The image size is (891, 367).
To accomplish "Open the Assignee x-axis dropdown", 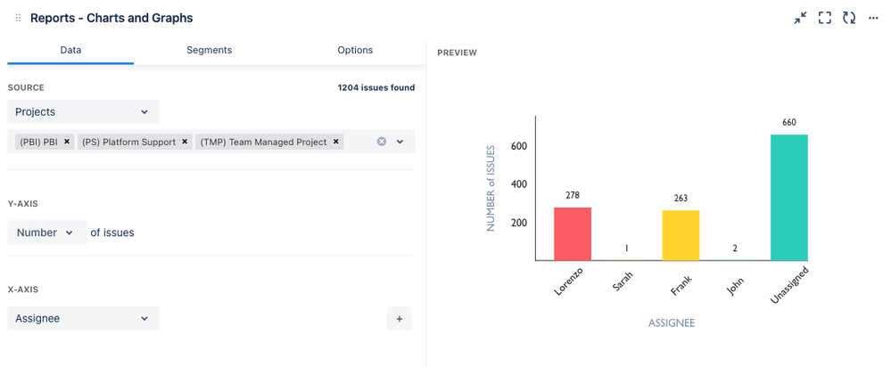I will [x=84, y=319].
